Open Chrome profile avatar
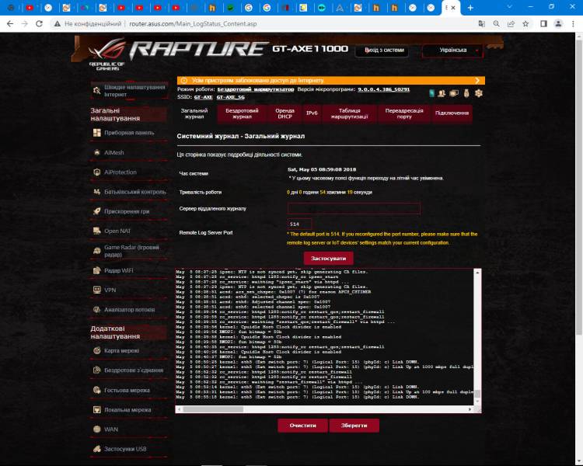 coord(558,24)
